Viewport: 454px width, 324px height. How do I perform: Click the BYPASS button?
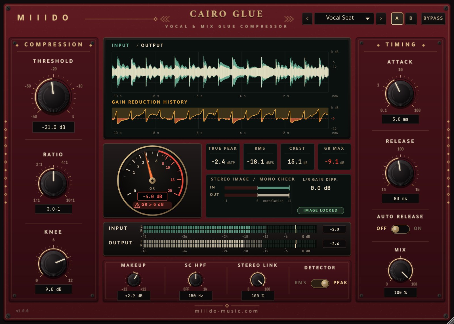tap(433, 18)
